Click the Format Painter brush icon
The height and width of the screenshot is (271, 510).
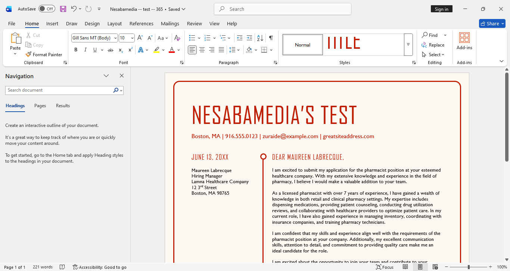(x=28, y=54)
